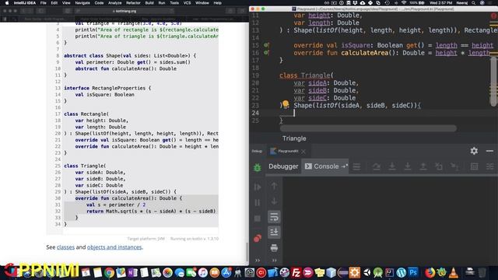This screenshot has width=498, height=280.
Task: Open debug panel settings gear
Action: [474, 151]
